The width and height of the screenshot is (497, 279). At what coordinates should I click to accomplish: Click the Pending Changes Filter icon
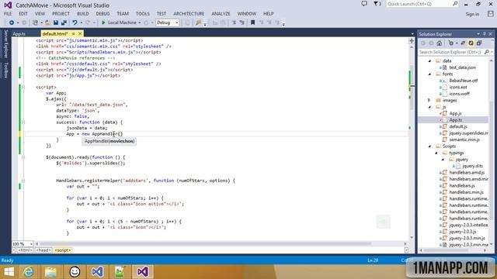[450, 43]
